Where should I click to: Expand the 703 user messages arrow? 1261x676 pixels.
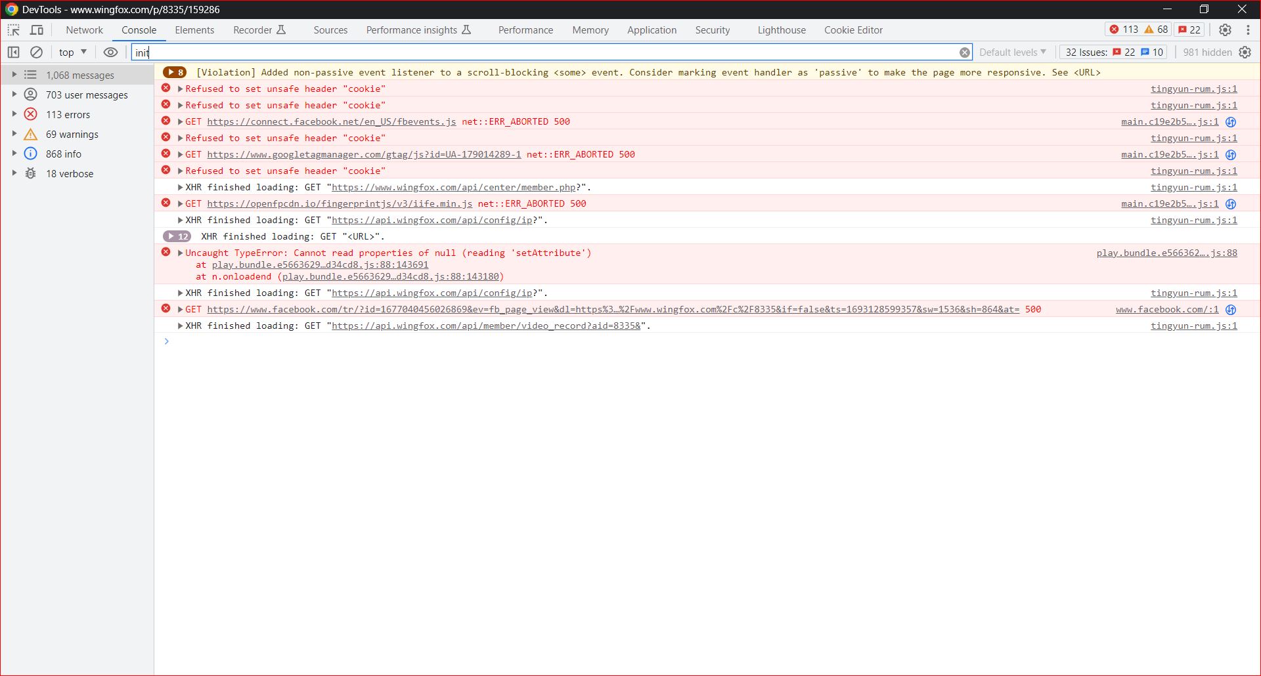click(x=14, y=95)
